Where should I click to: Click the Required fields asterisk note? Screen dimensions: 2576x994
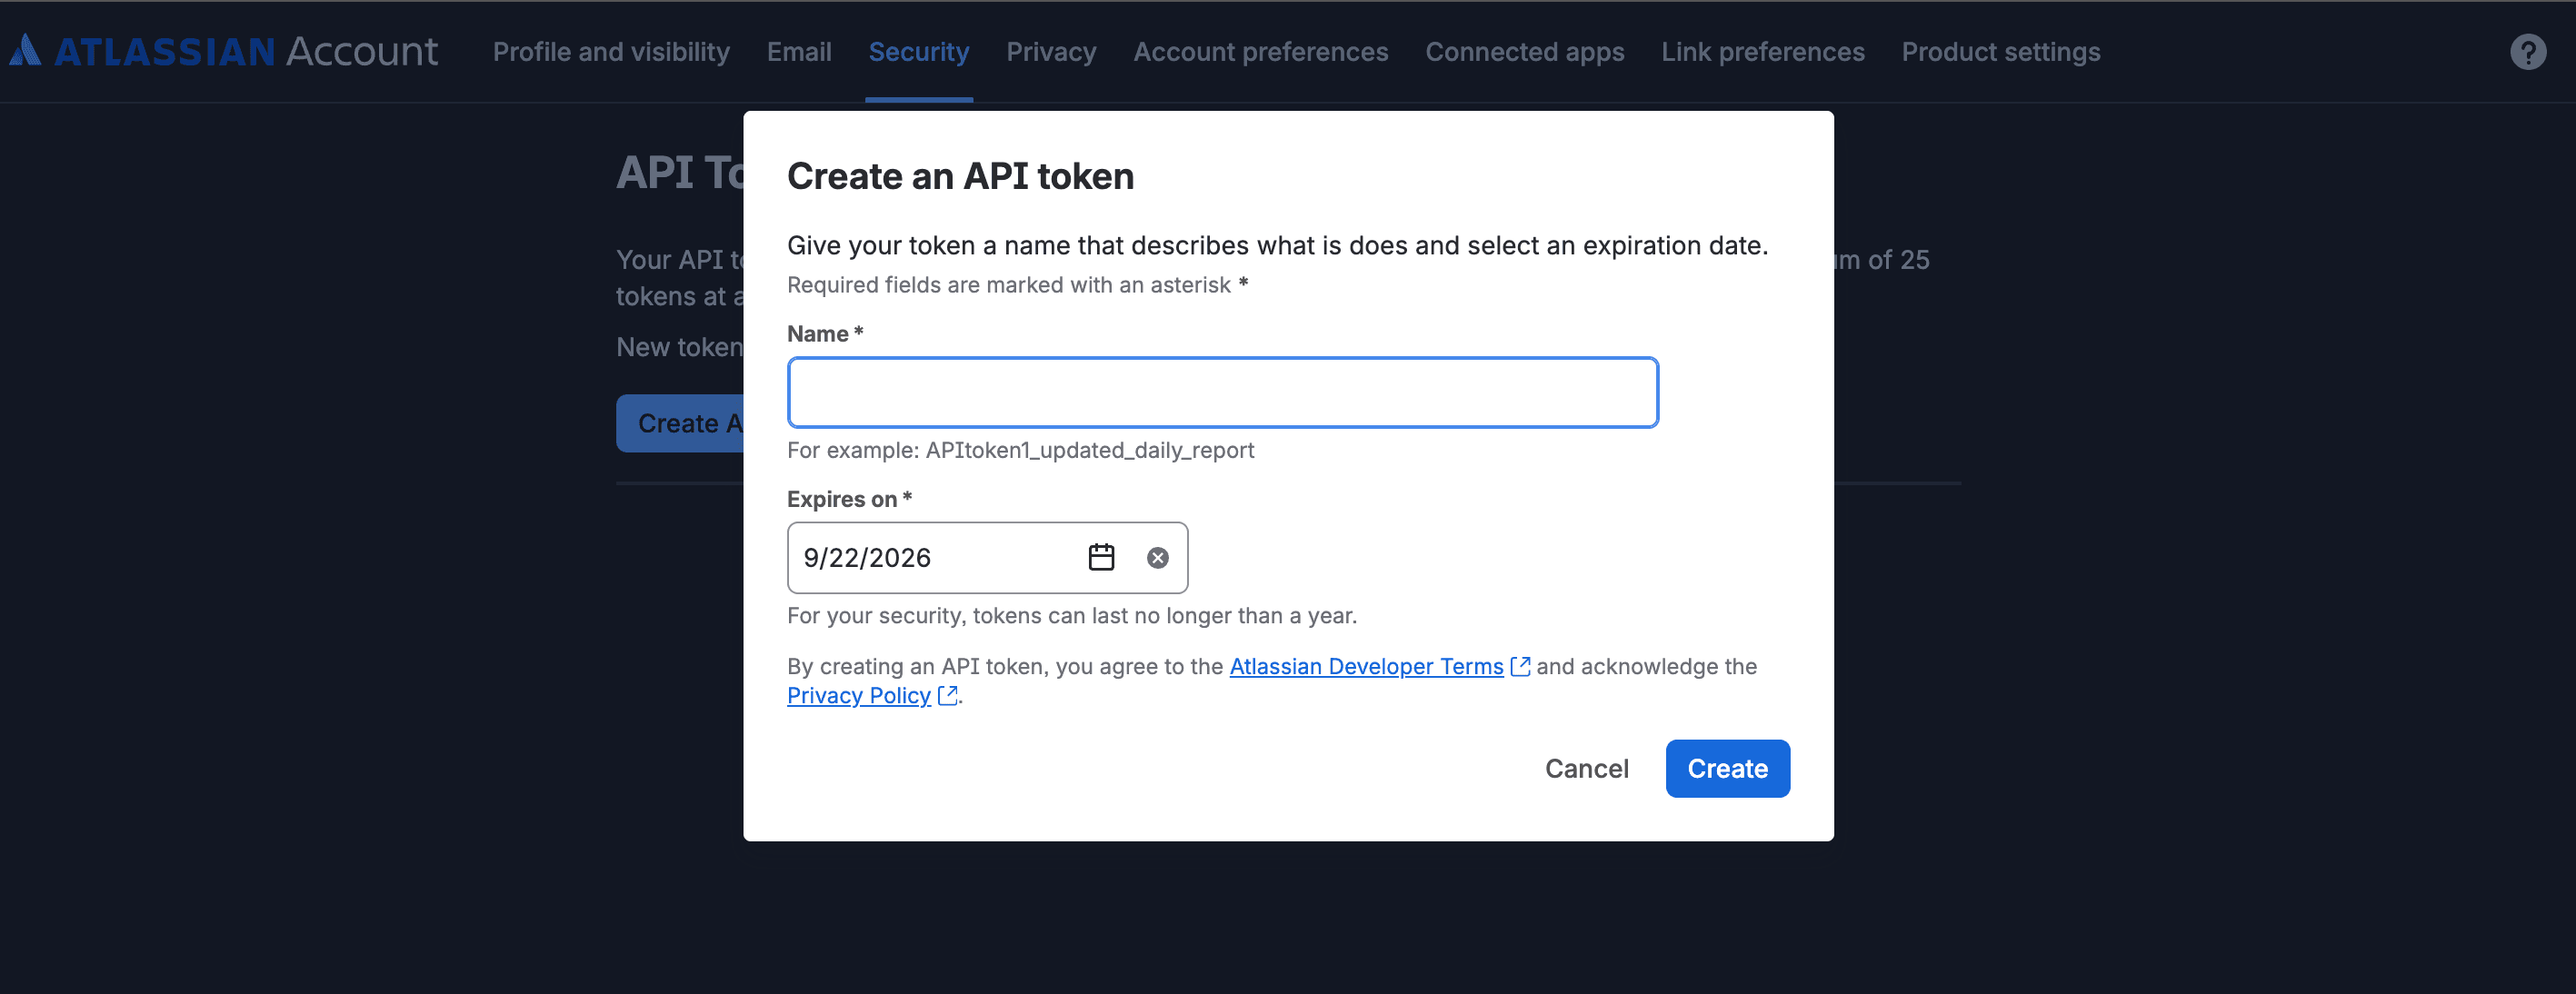click(1017, 285)
